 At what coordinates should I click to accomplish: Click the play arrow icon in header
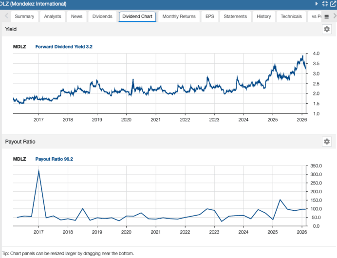click(317, 3)
